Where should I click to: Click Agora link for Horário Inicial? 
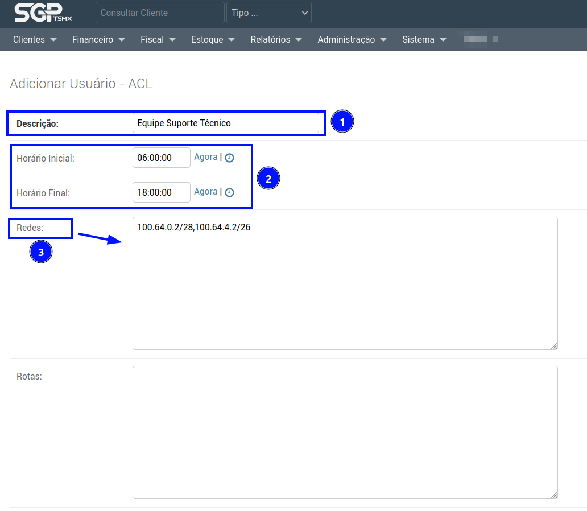point(205,157)
